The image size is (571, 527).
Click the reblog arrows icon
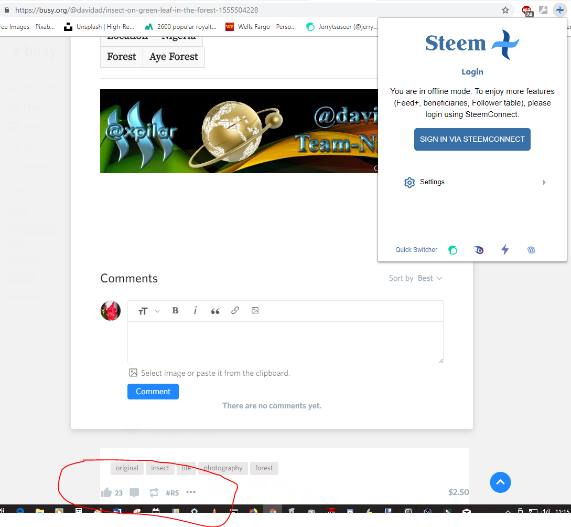coord(154,492)
